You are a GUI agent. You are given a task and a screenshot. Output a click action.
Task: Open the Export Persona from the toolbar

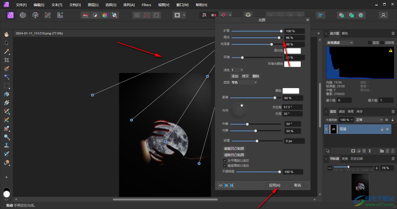click(60, 15)
